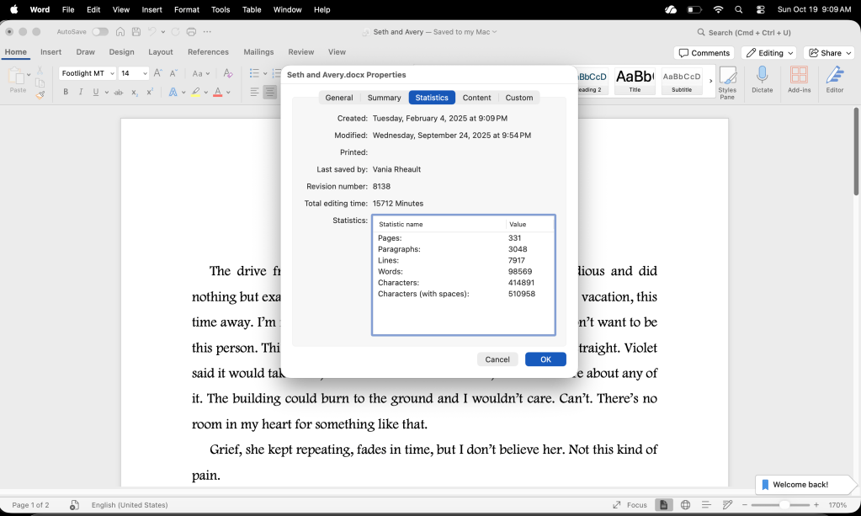Select the subscript formatting icon

(134, 91)
